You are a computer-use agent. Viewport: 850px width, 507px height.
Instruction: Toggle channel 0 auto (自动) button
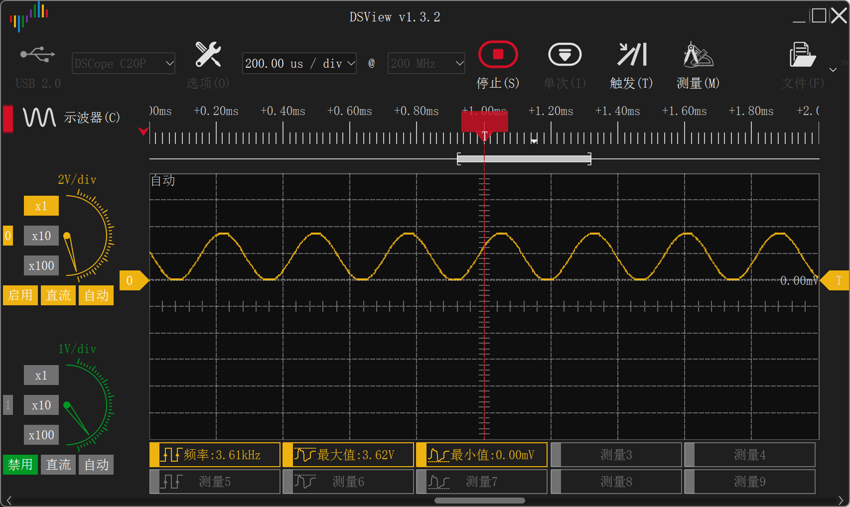96,295
